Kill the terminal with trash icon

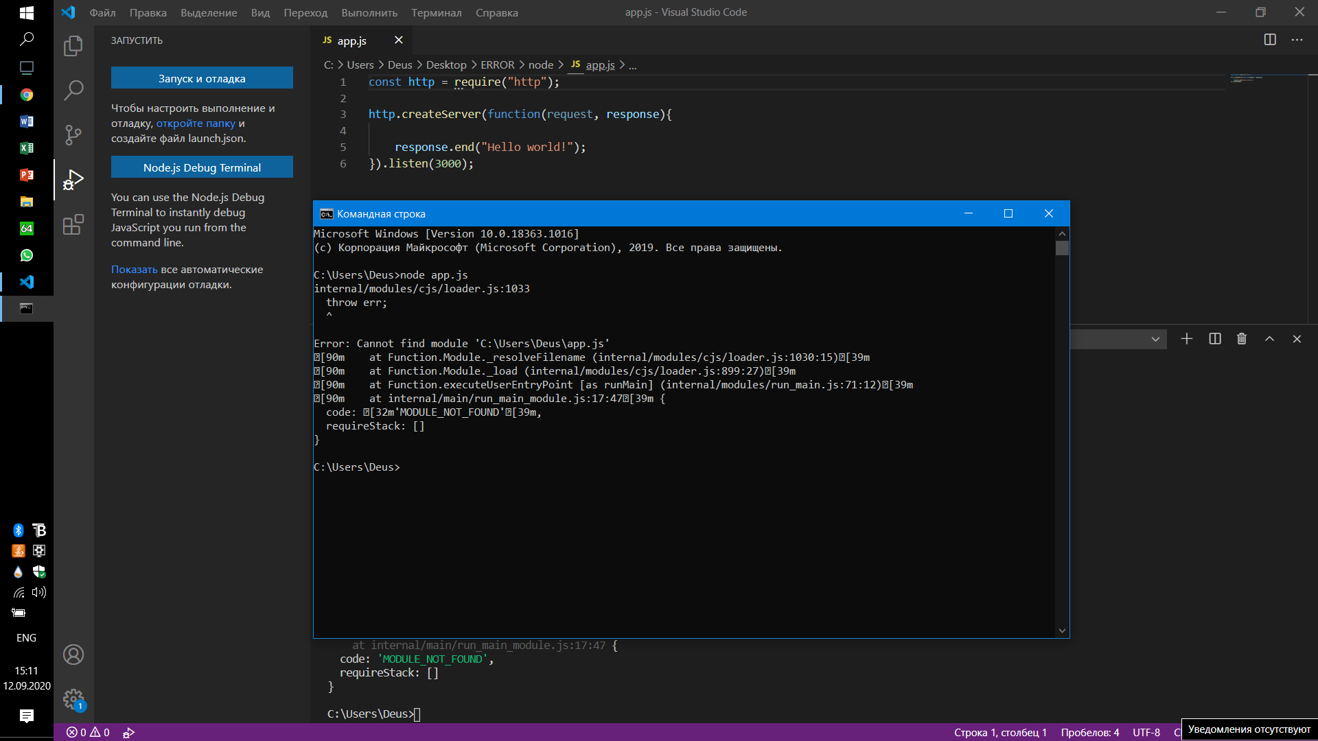[x=1242, y=339]
